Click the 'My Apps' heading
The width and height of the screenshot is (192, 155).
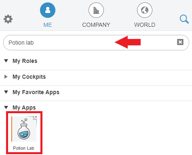(24, 108)
